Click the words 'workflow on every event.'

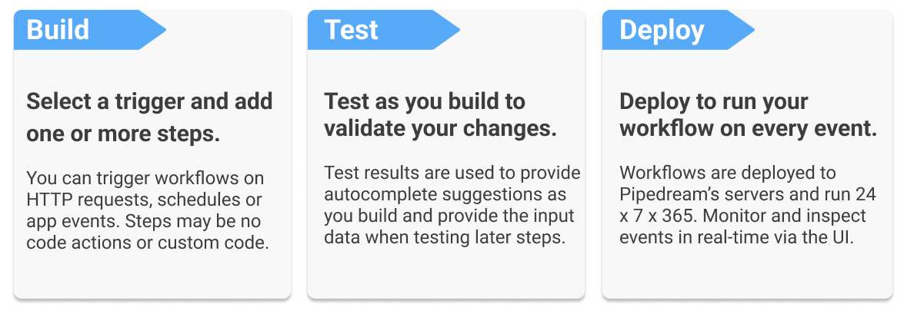point(748,128)
